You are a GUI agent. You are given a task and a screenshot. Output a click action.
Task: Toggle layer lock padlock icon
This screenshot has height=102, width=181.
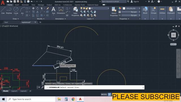pos(87,8)
